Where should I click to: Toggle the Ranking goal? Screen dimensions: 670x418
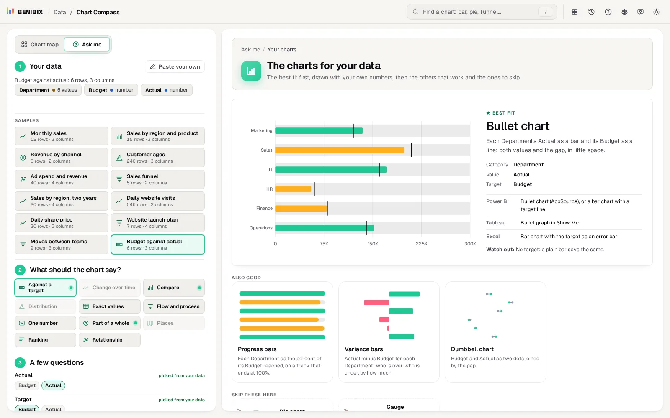(x=45, y=340)
